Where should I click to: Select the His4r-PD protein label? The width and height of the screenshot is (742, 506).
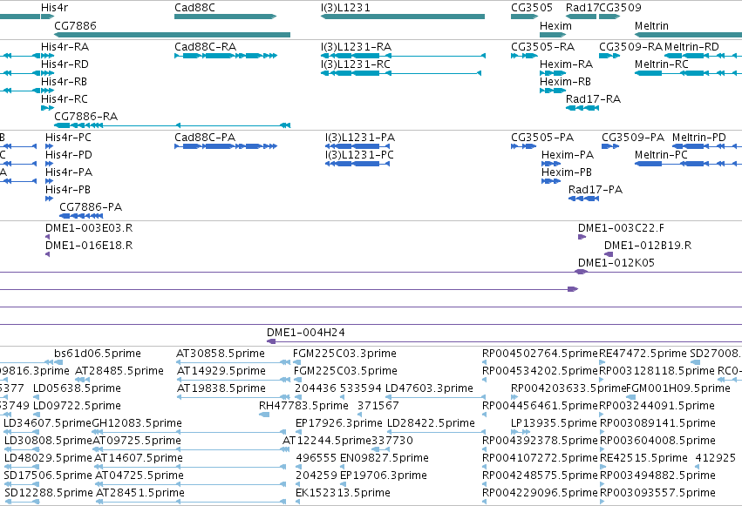(69, 155)
